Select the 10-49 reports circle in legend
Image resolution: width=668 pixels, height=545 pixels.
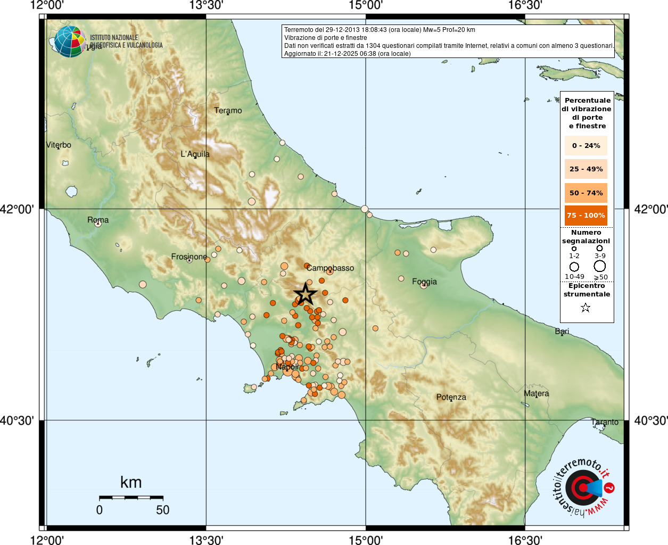[574, 267]
